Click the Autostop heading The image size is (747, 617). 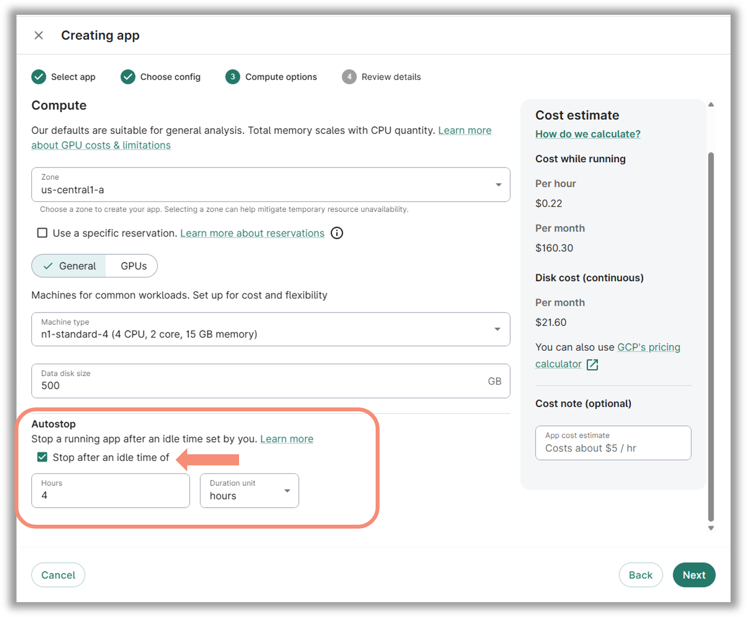coord(54,424)
